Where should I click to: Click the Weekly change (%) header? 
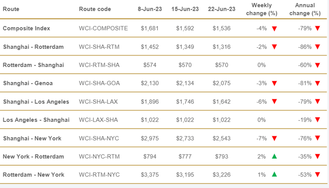click(x=261, y=9)
